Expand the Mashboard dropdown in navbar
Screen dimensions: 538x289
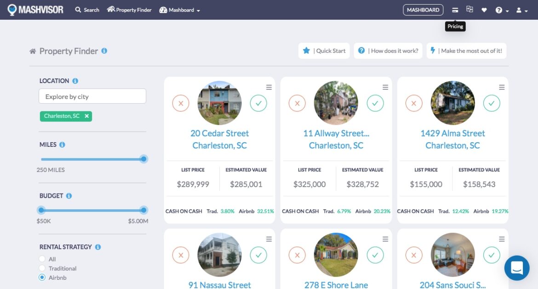click(x=180, y=10)
